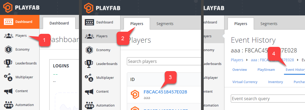Click into the Event search query field
305x110 pixels.
[x=268, y=99]
